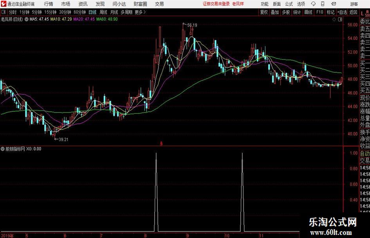Open the 选项 menu

point(301,4)
